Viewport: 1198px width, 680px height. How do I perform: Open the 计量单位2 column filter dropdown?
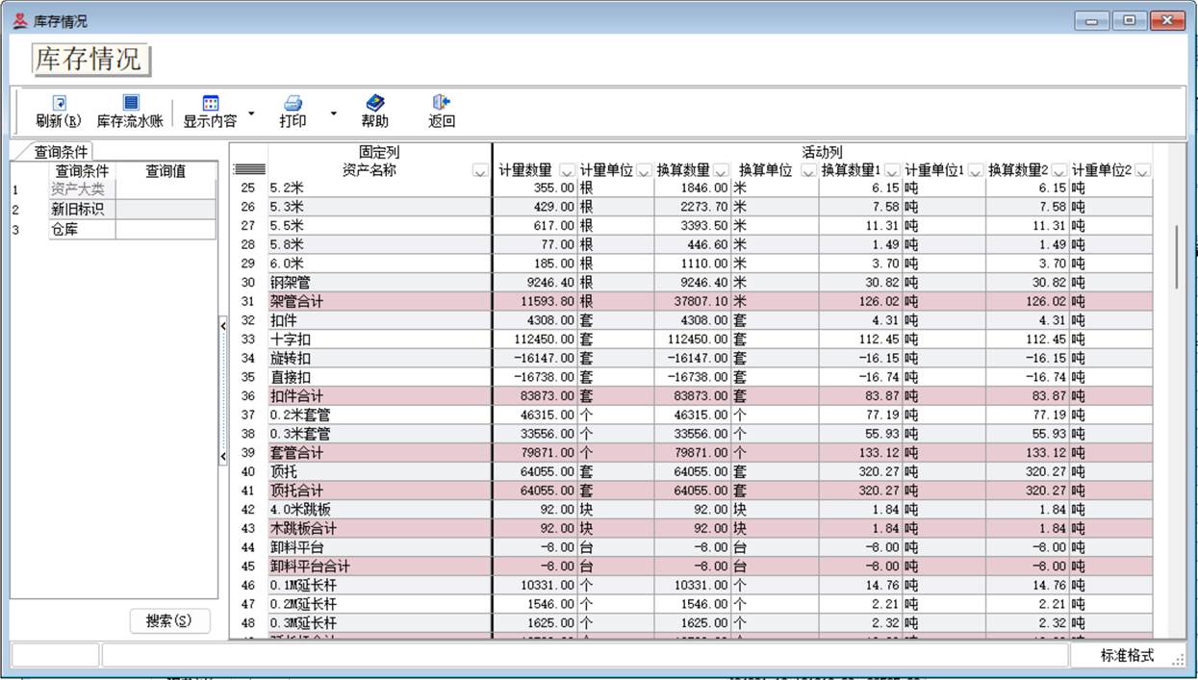click(x=1142, y=171)
